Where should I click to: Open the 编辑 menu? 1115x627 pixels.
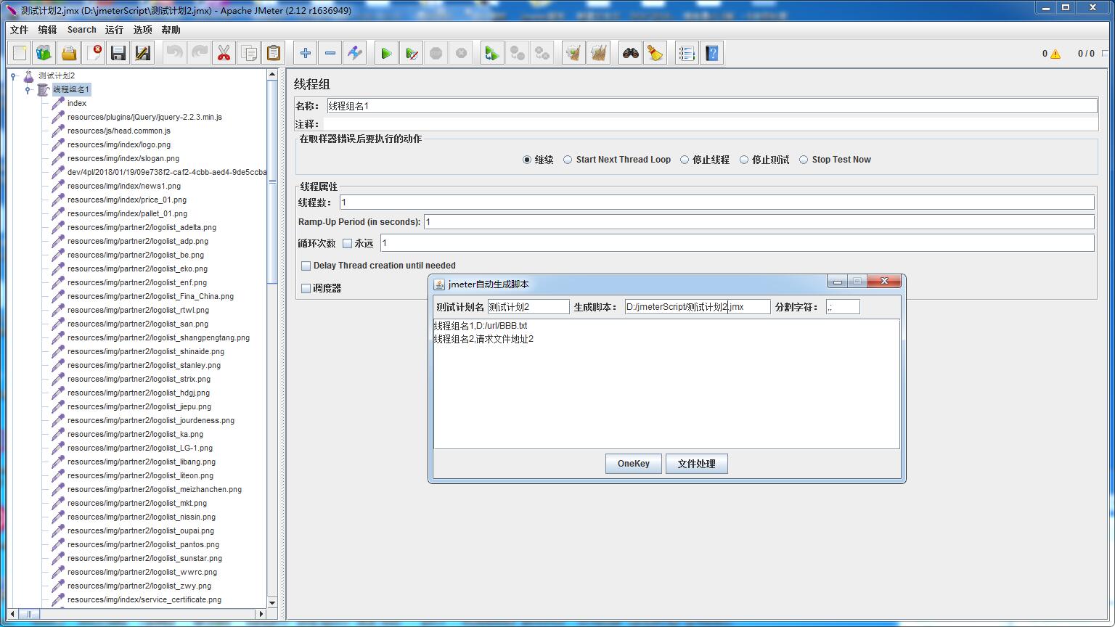[x=47, y=30]
